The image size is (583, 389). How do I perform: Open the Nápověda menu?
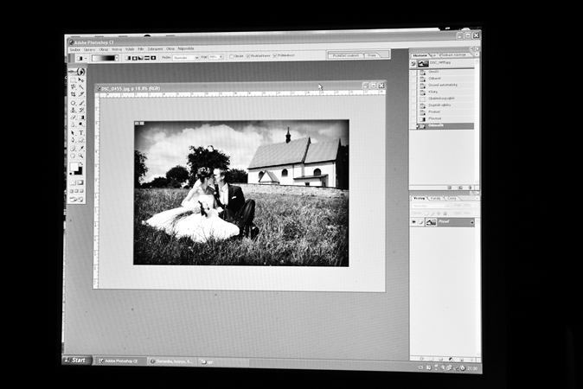tap(186, 48)
